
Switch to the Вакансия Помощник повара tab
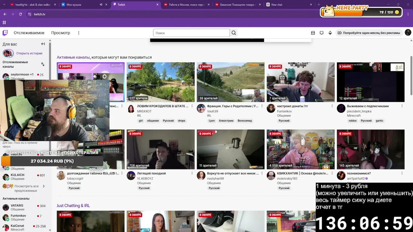[x=238, y=5]
